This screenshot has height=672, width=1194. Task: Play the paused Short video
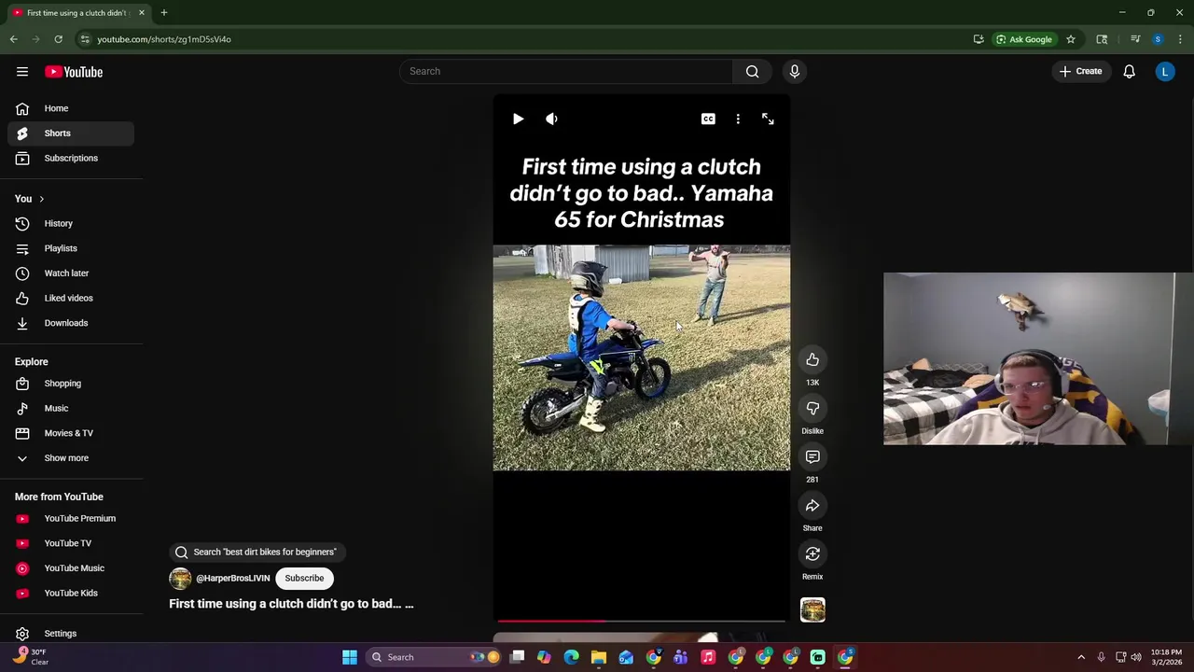tap(518, 119)
